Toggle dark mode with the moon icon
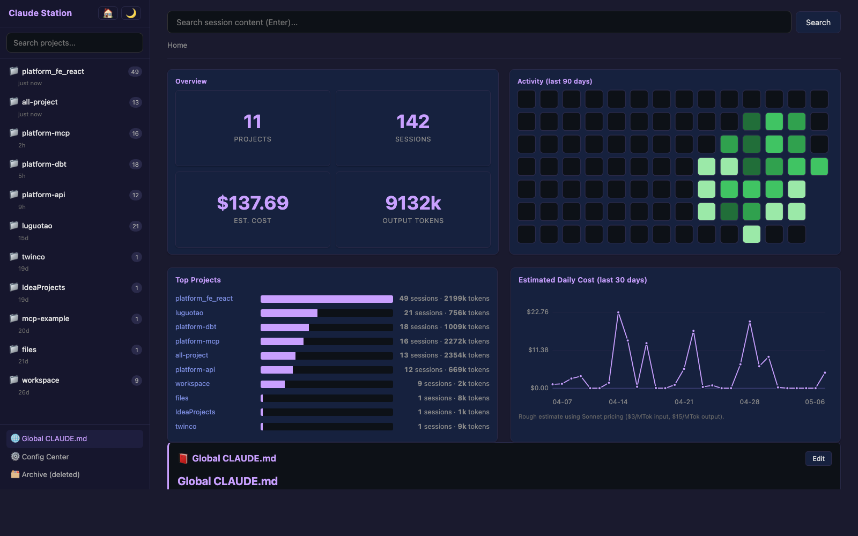This screenshot has width=858, height=536. click(x=131, y=13)
